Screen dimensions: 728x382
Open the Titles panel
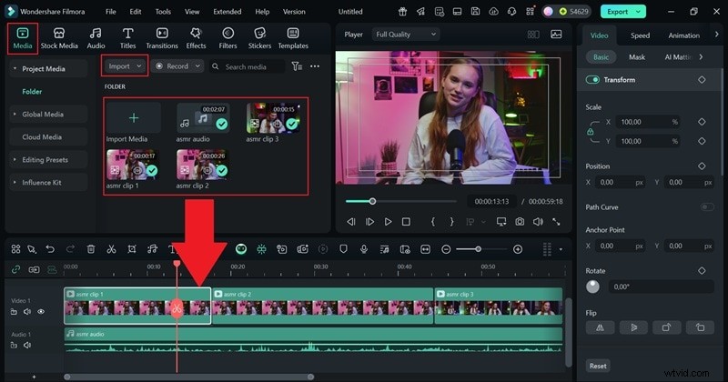(x=127, y=38)
